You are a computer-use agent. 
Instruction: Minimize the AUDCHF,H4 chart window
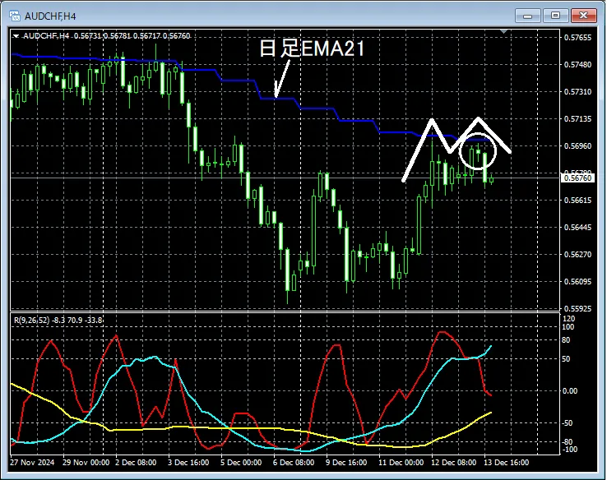(528, 16)
